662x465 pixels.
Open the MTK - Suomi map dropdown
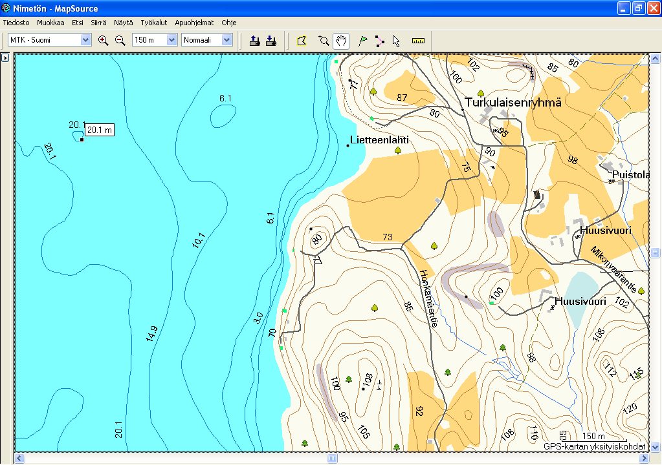tap(85, 40)
